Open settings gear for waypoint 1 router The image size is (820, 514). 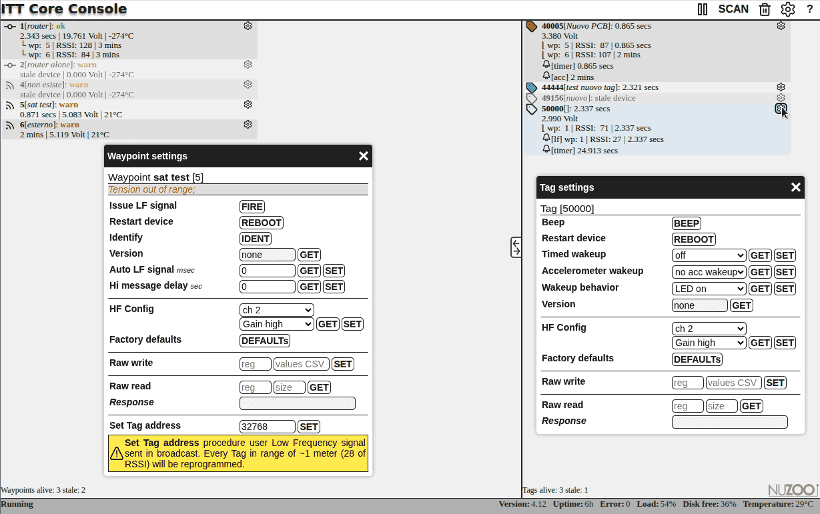click(x=248, y=26)
